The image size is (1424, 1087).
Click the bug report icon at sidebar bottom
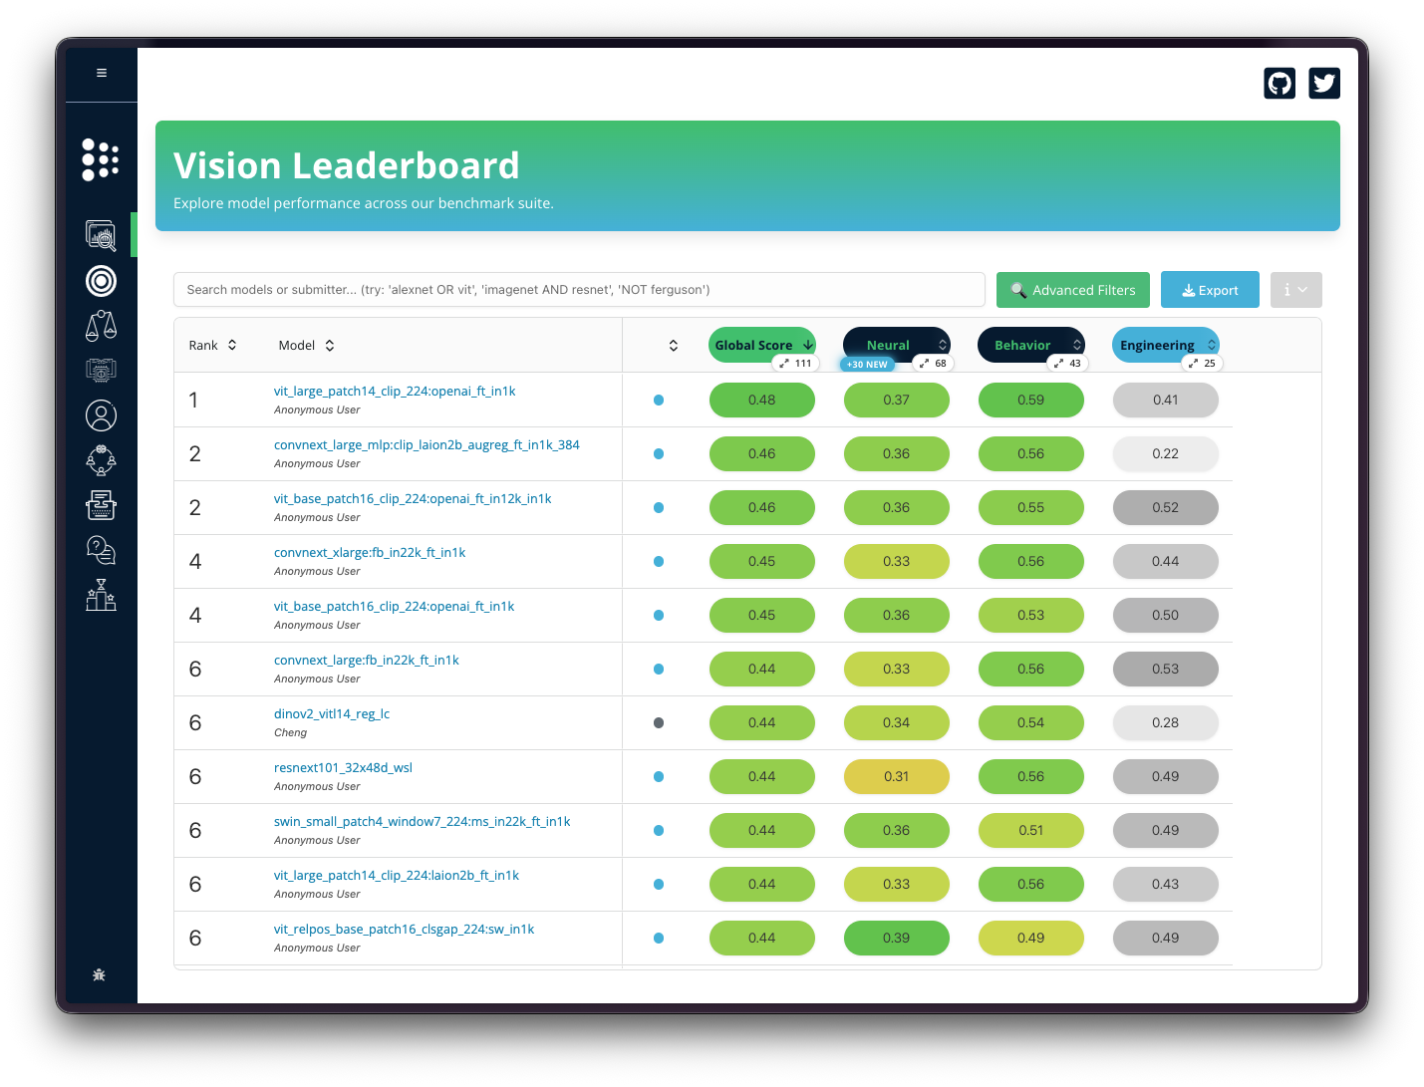[x=99, y=975]
